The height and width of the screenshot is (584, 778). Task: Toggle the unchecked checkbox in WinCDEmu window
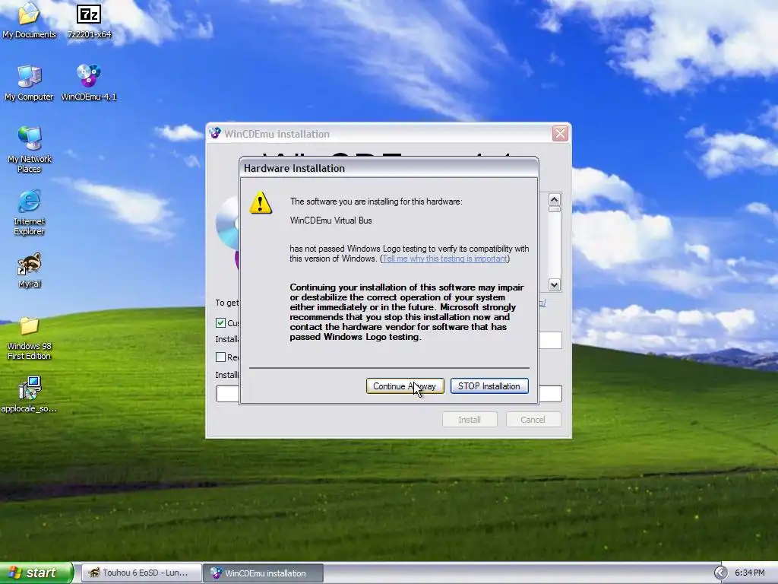point(221,357)
